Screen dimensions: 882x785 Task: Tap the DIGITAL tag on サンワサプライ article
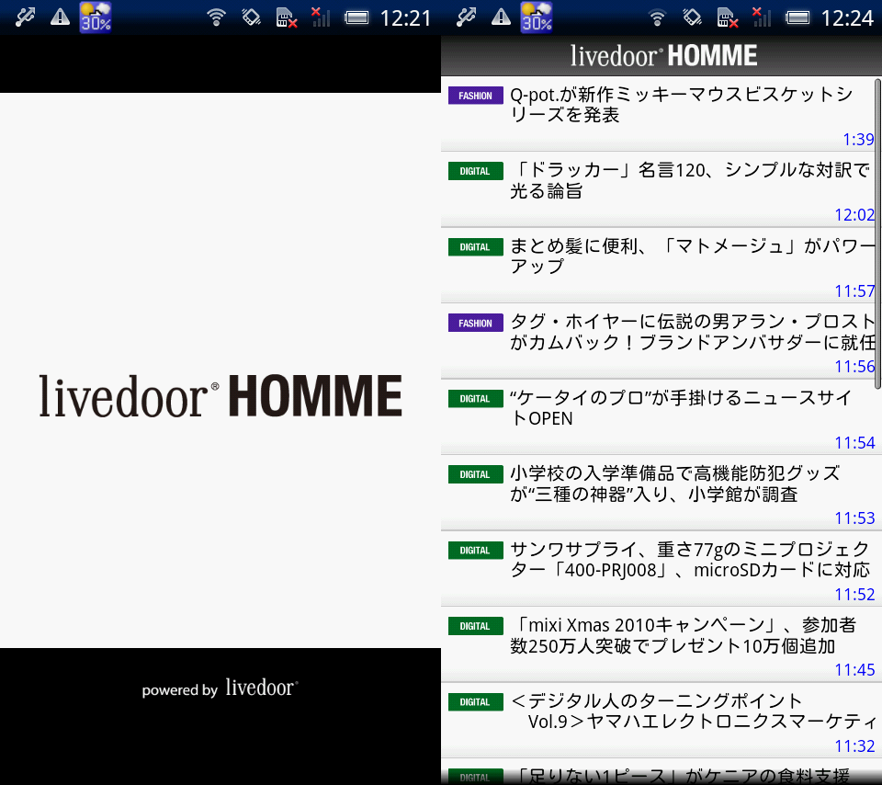[x=475, y=551]
